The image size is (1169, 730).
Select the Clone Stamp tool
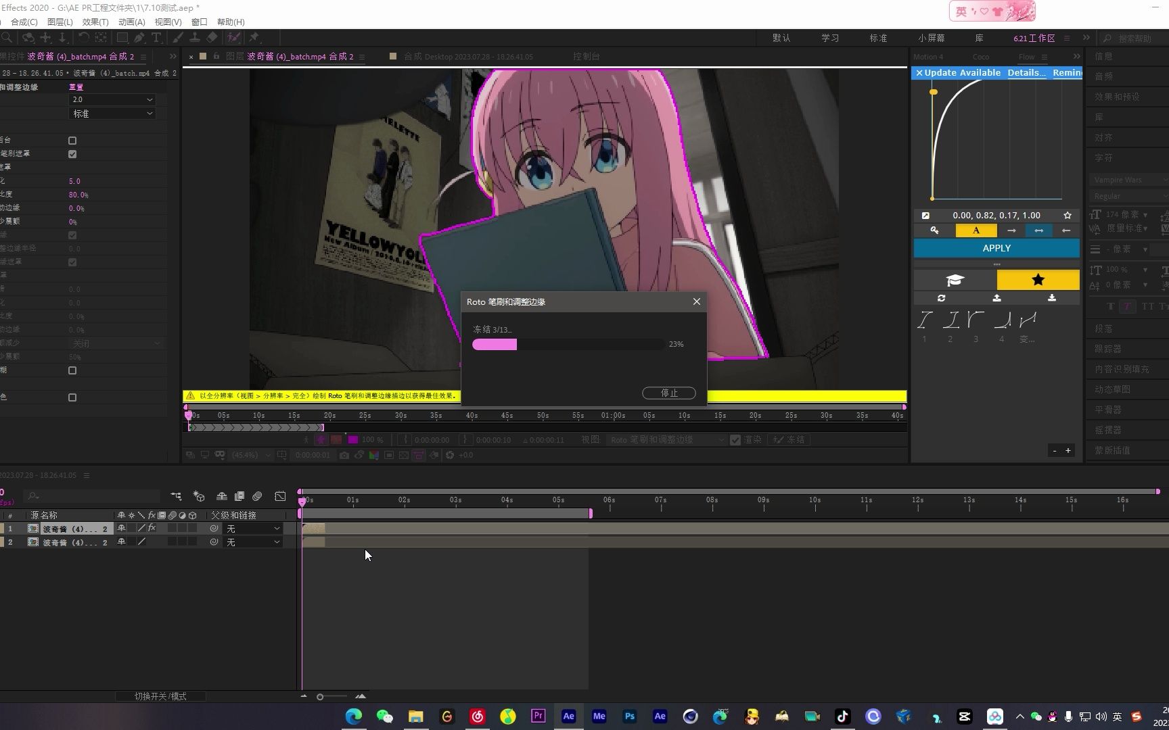[x=195, y=38]
